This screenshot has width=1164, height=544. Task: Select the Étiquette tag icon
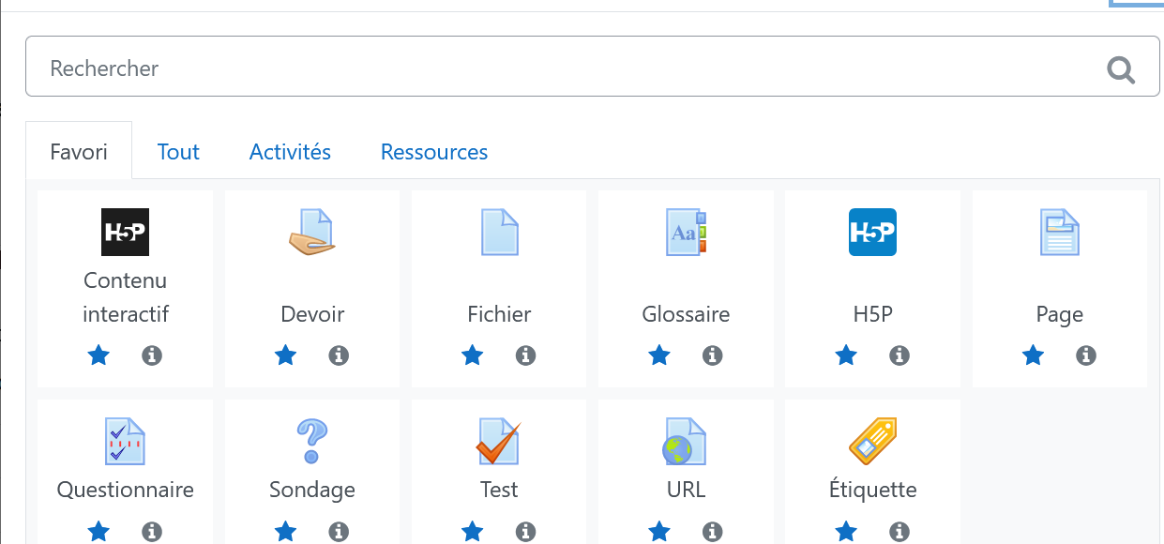[x=872, y=442]
